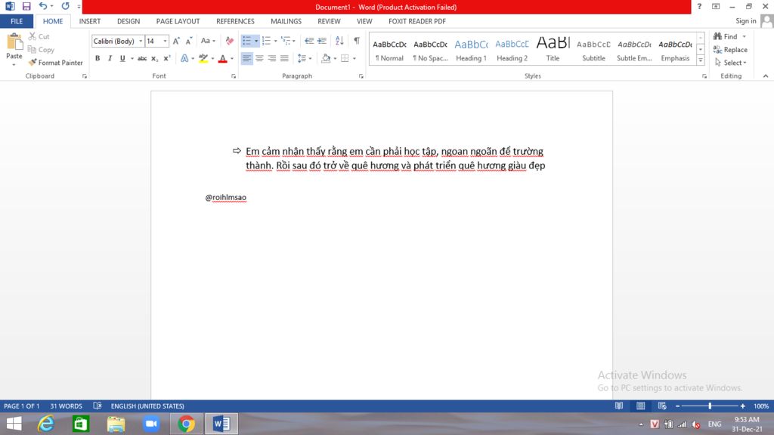Click Sign in link

click(x=745, y=20)
